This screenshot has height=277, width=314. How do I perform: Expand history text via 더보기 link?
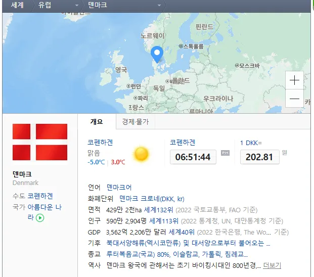point(272,265)
